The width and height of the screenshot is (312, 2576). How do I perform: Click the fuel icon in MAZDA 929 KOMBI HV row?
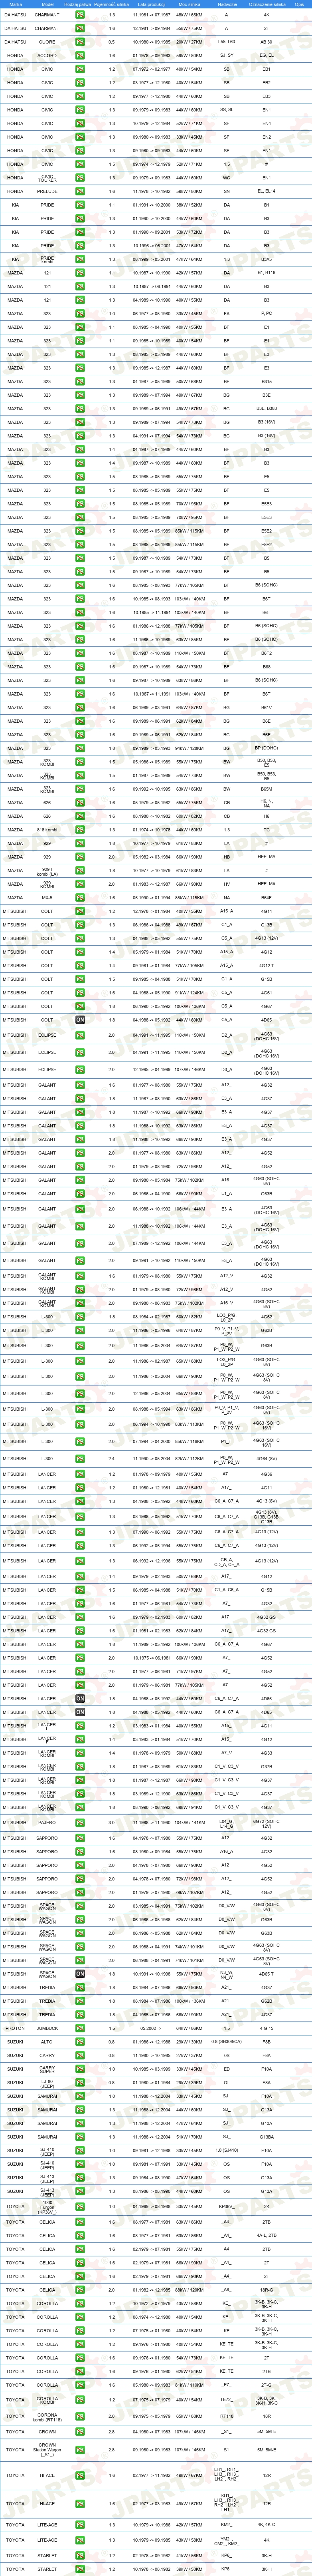[80, 884]
